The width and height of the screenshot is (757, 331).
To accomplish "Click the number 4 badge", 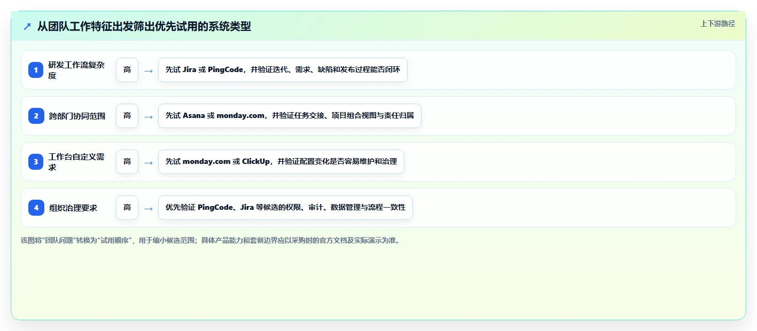I will pyautogui.click(x=36, y=208).
